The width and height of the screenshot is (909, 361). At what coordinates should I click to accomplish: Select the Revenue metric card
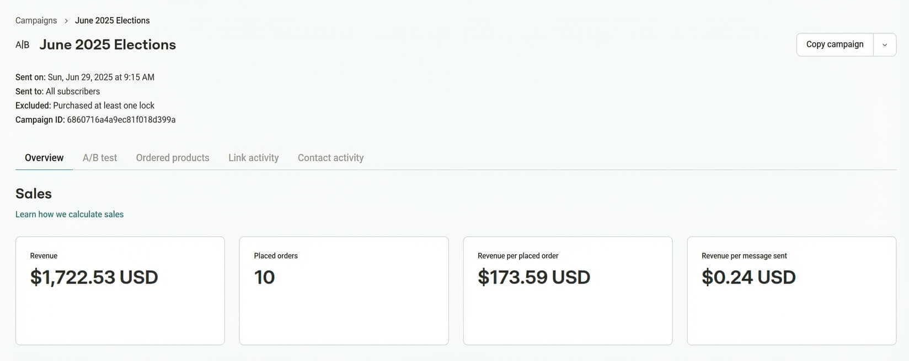[x=120, y=291]
